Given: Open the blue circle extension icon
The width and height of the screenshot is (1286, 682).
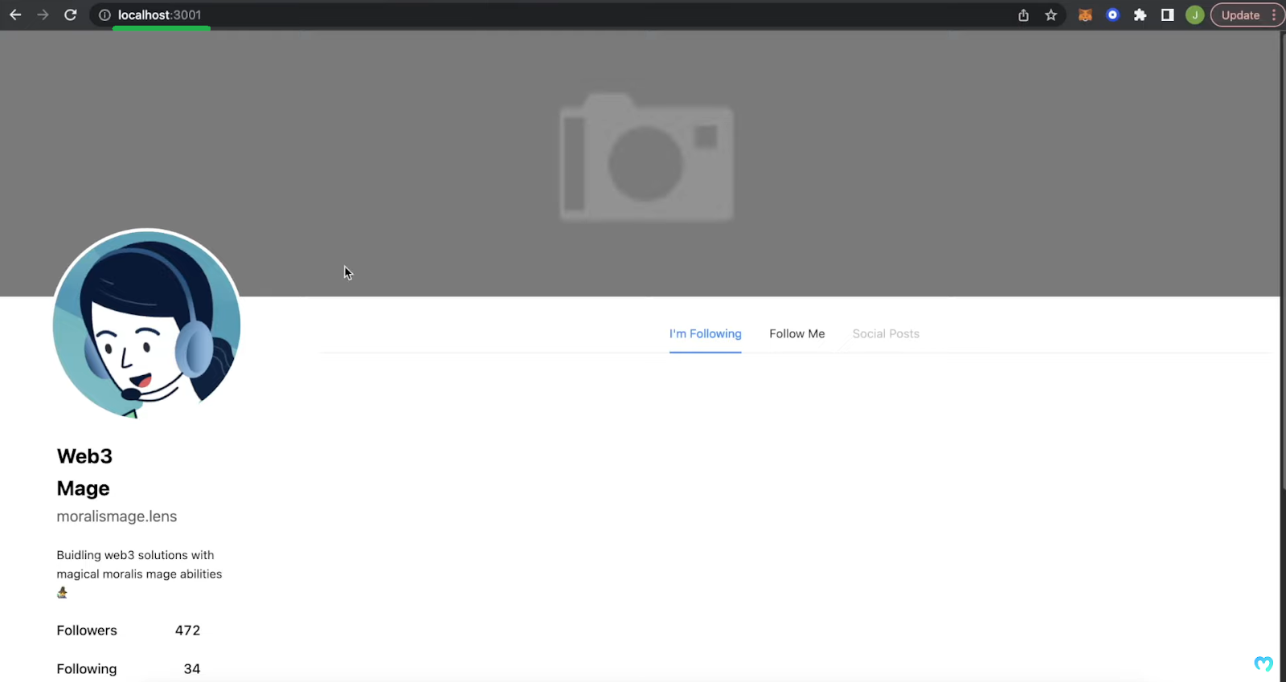Looking at the screenshot, I should (1112, 14).
